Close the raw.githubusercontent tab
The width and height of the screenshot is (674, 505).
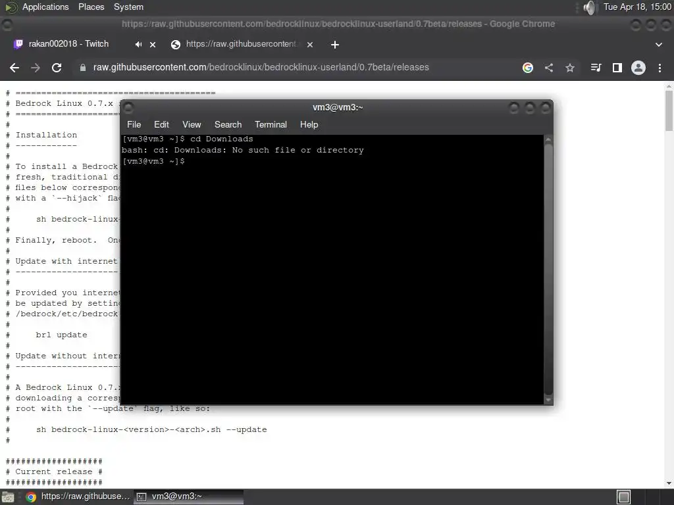tap(310, 44)
